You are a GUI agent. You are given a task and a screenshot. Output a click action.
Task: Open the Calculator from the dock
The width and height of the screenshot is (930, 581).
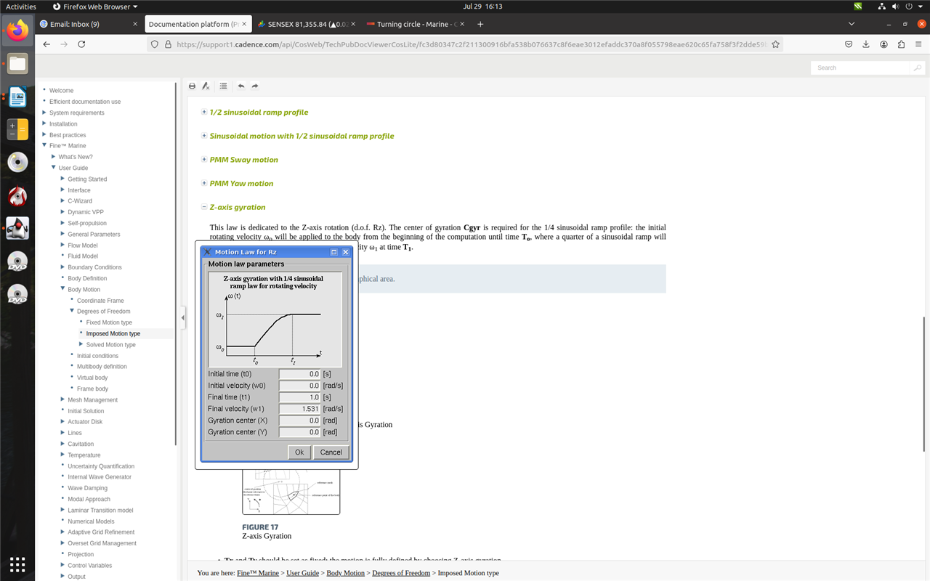(17, 129)
